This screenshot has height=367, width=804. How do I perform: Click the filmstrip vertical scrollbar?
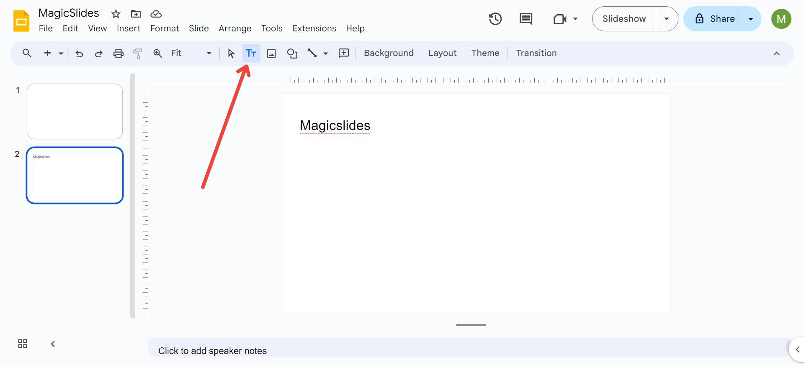[x=133, y=196]
